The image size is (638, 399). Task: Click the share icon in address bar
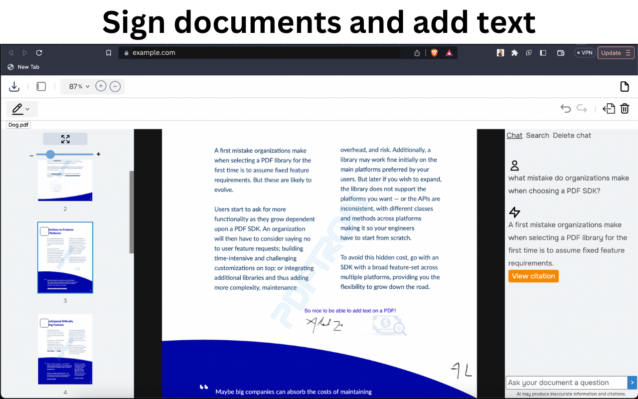[417, 53]
